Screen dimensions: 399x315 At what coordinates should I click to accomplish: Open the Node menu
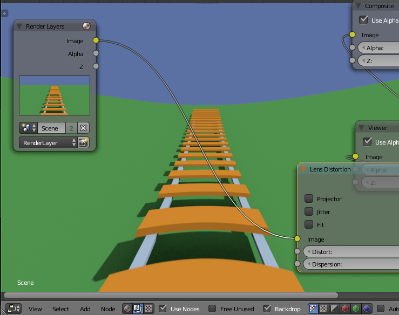pyautogui.click(x=108, y=309)
